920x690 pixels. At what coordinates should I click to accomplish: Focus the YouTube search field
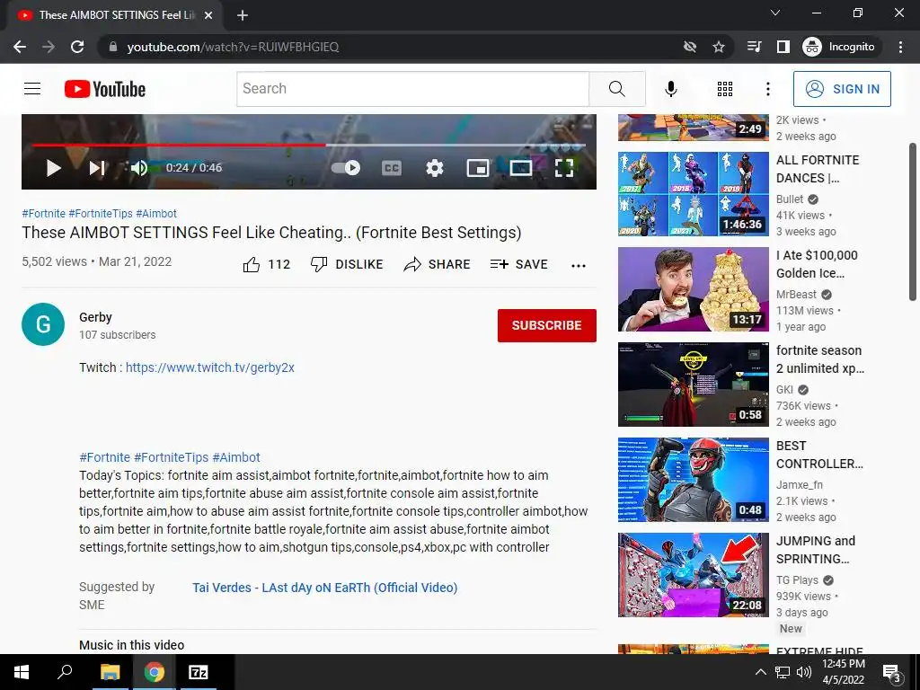point(412,89)
